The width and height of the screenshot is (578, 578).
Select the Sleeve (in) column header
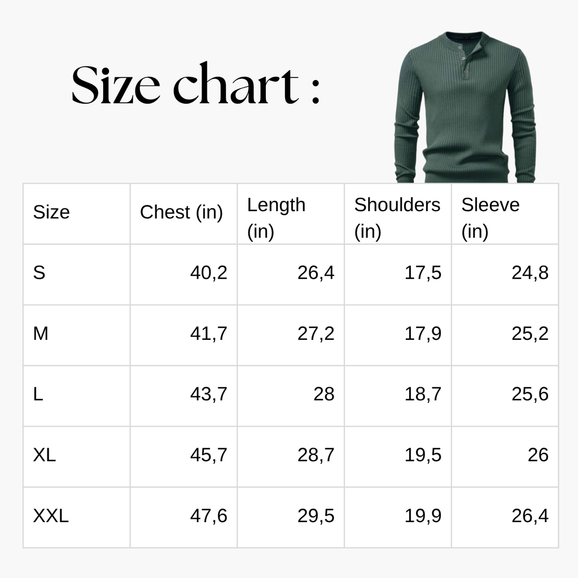pos(505,214)
